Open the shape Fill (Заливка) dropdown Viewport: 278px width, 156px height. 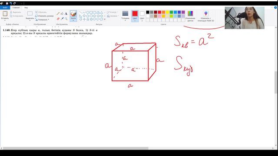click(x=113, y=16)
